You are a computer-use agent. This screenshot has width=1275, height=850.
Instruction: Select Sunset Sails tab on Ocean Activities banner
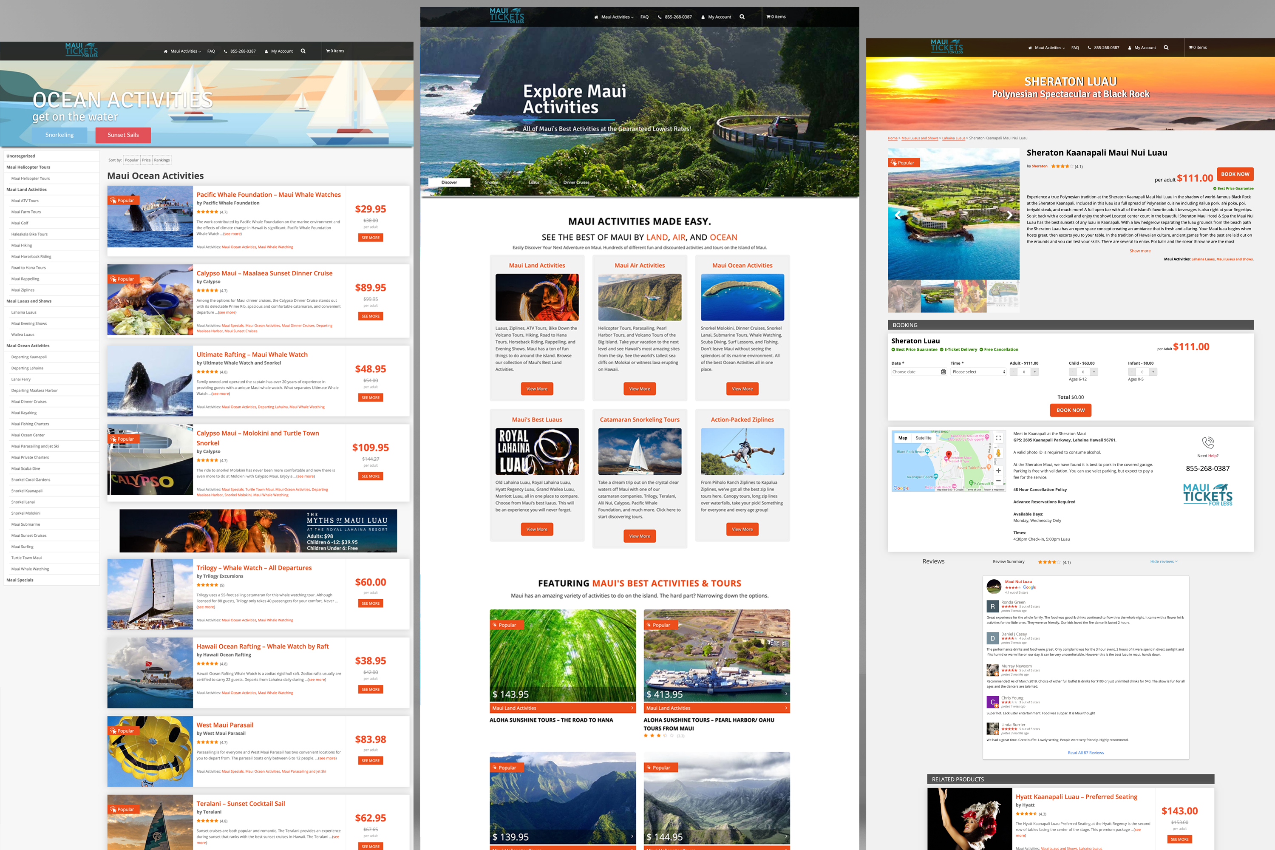[x=123, y=135]
